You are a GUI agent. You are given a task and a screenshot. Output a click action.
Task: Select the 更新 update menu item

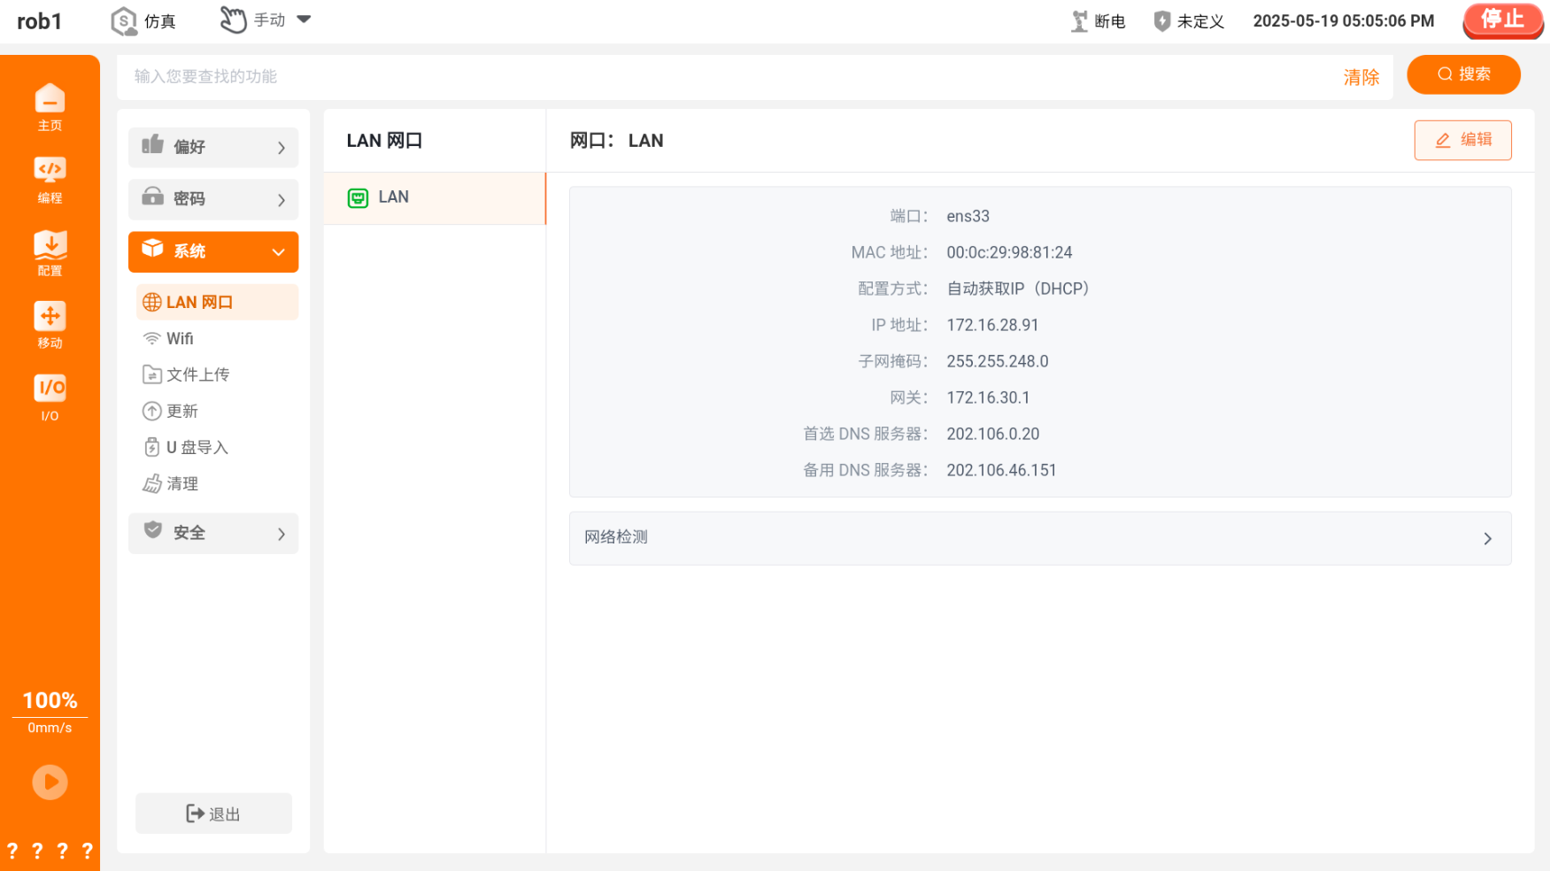pyautogui.click(x=217, y=411)
